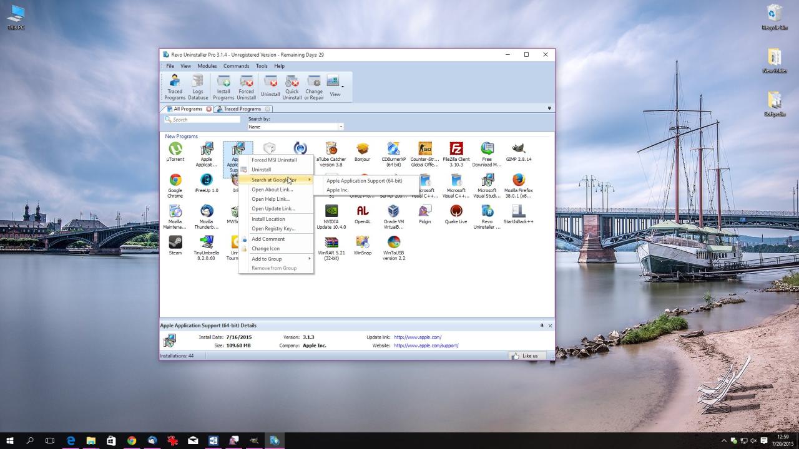Open Traced Programs toolbar button

175,87
